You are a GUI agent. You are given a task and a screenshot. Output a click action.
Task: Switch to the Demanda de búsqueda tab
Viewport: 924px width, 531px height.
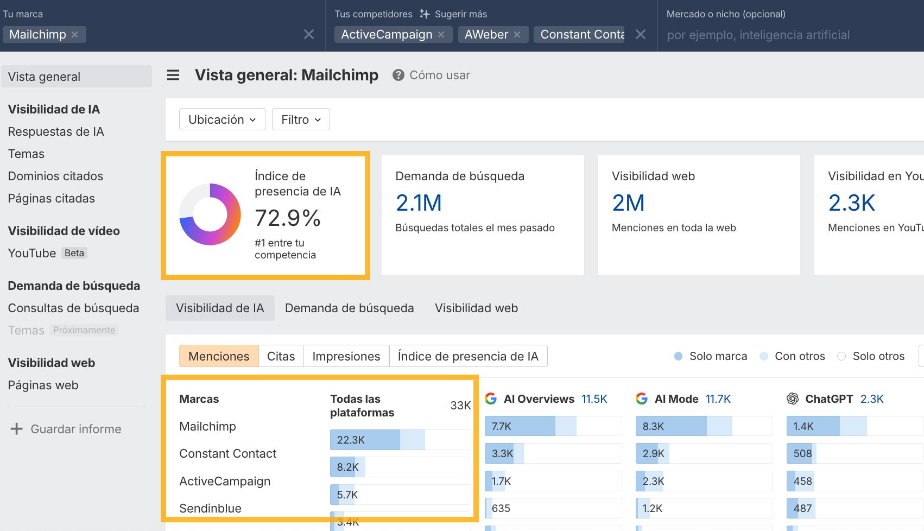click(x=349, y=308)
